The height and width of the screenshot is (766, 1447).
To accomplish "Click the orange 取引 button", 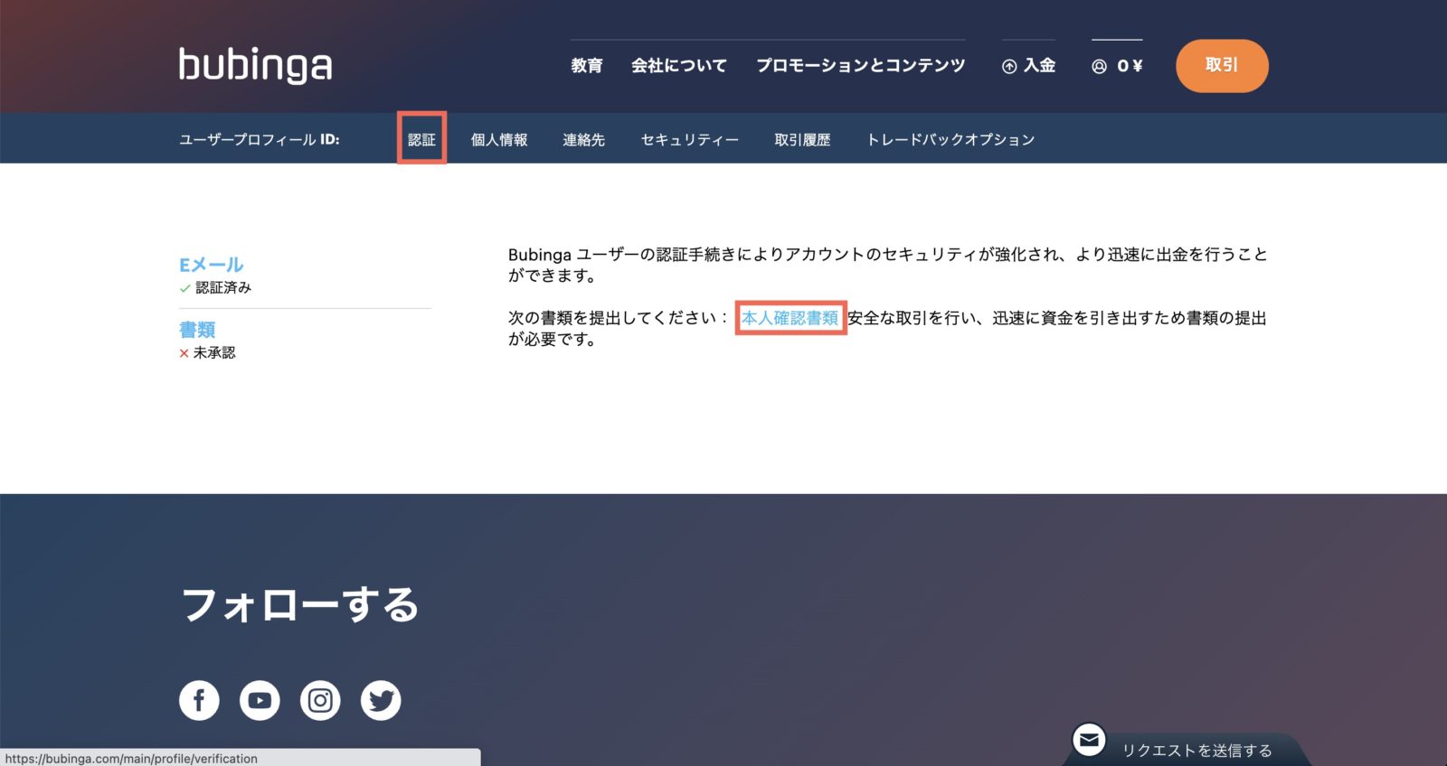I will 1222,65.
